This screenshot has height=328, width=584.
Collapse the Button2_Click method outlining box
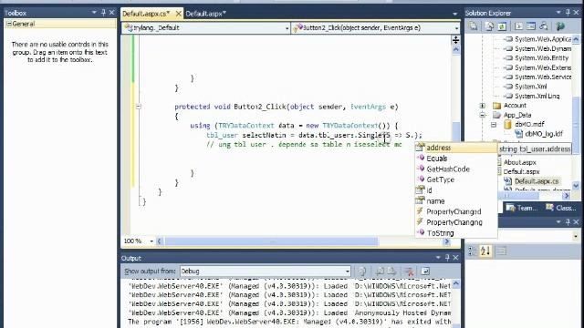[x=138, y=107]
